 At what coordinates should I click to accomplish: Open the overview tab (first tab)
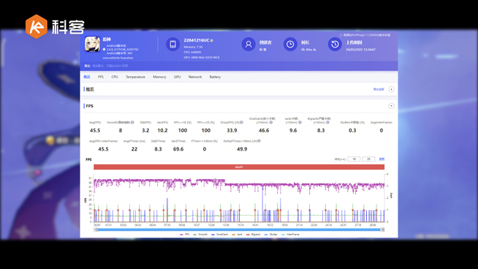(87, 77)
